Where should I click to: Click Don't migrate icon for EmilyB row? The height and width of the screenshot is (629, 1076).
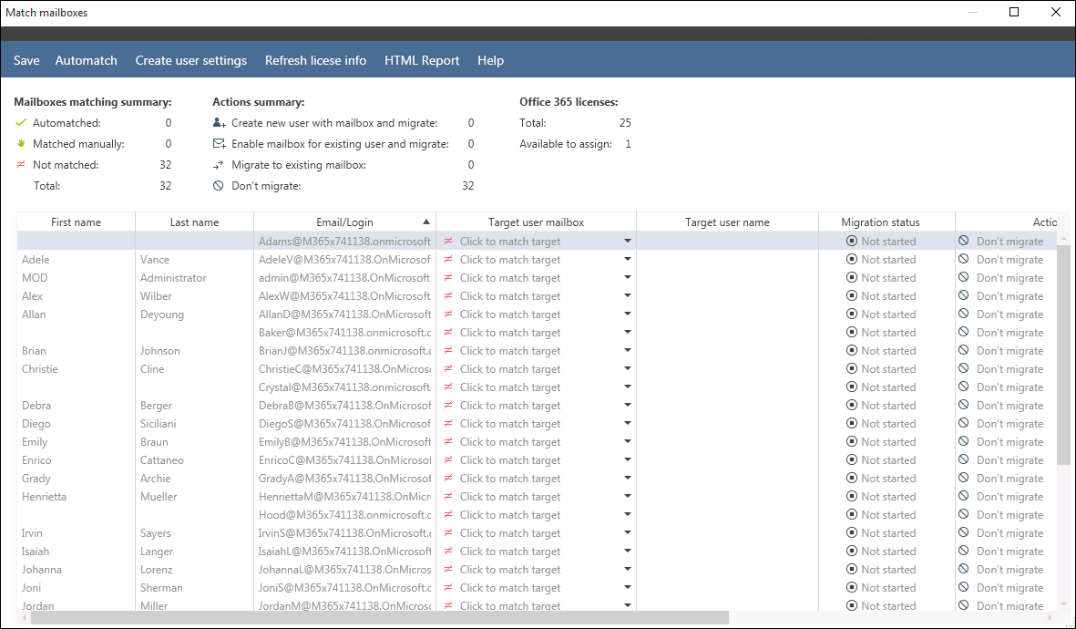coord(964,441)
